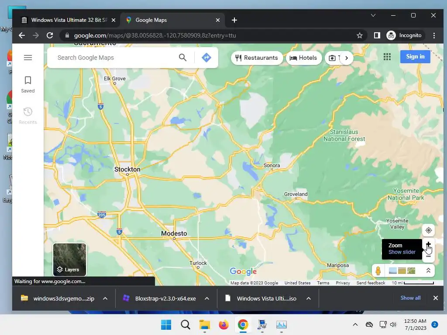
Task: Open Recents in sidebar
Action: coord(28,116)
